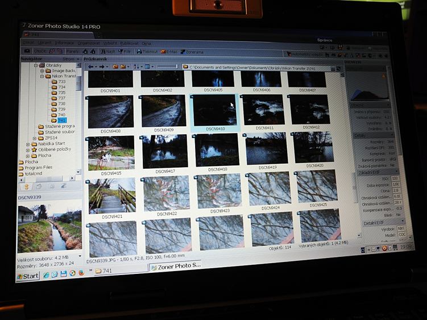Open the Filtr funnel button

click(x=125, y=51)
